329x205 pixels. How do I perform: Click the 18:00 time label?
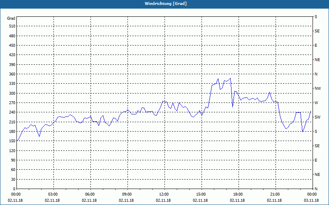239,194
